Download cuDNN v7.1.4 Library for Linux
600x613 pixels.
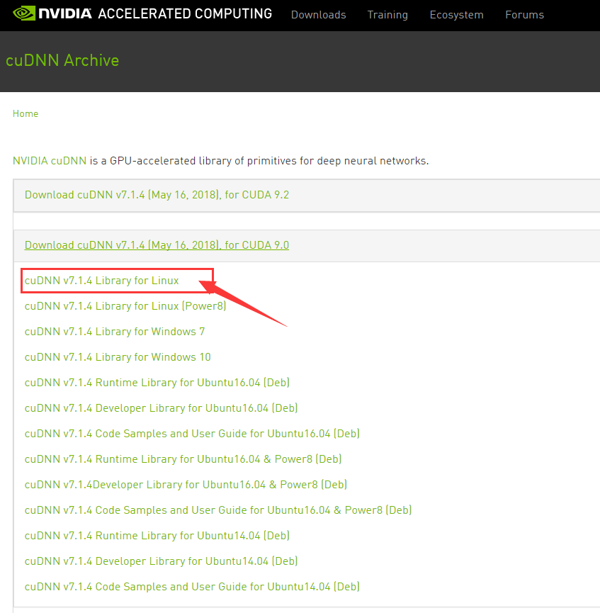click(x=101, y=281)
